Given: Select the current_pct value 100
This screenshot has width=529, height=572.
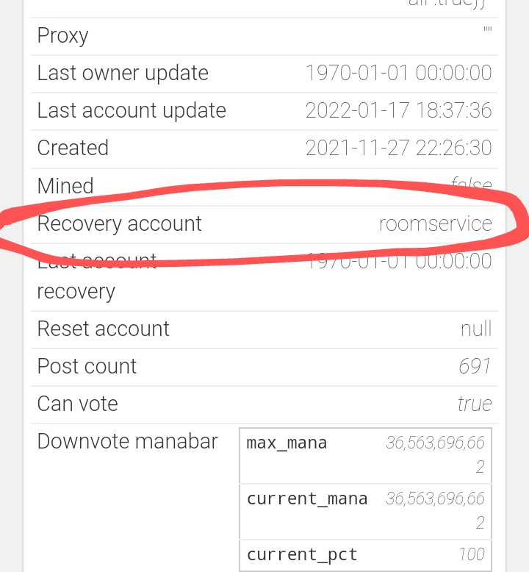Looking at the screenshot, I should (x=472, y=554).
